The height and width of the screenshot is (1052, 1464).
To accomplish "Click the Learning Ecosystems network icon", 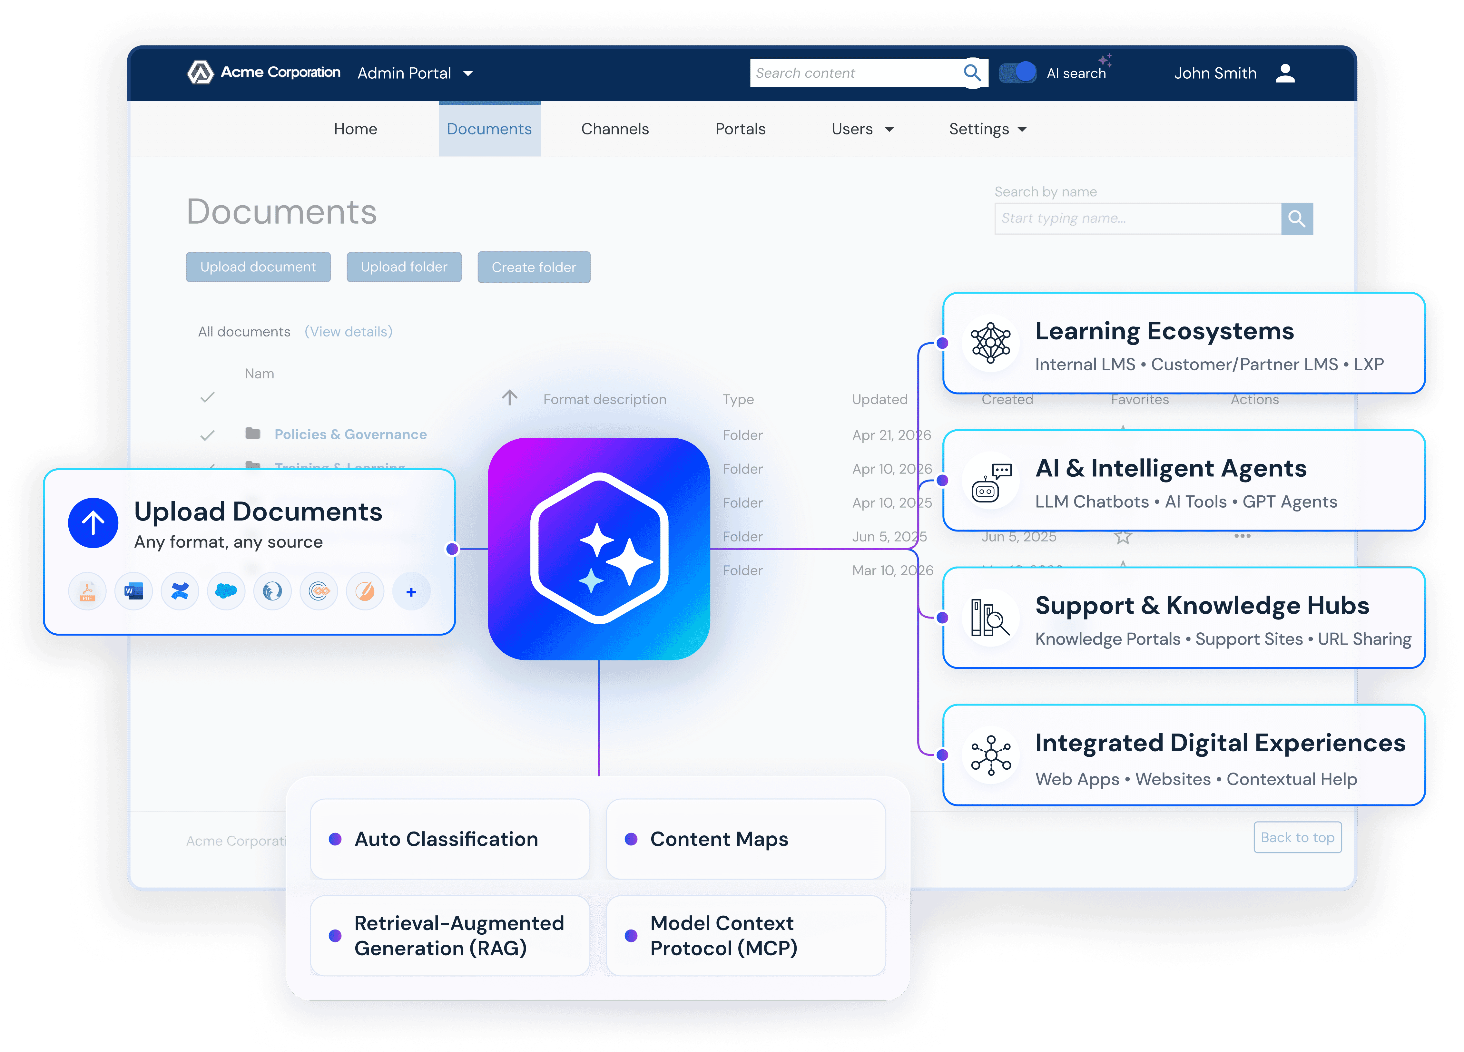I will 991,343.
